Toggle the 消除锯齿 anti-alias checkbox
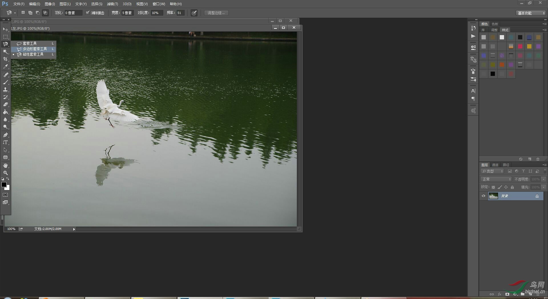 coord(88,13)
